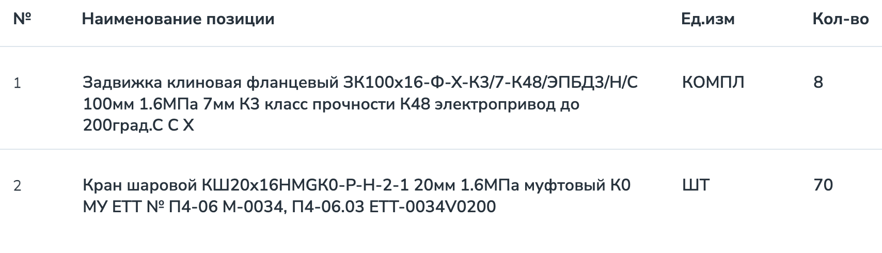Select row number 2 cell
This screenshot has width=882, height=253.
(17, 185)
